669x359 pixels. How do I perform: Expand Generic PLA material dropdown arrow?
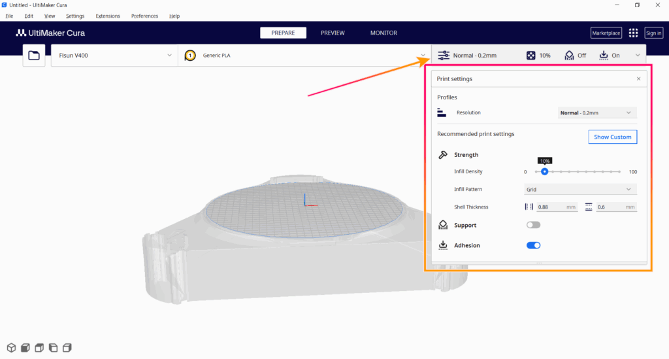(423, 56)
